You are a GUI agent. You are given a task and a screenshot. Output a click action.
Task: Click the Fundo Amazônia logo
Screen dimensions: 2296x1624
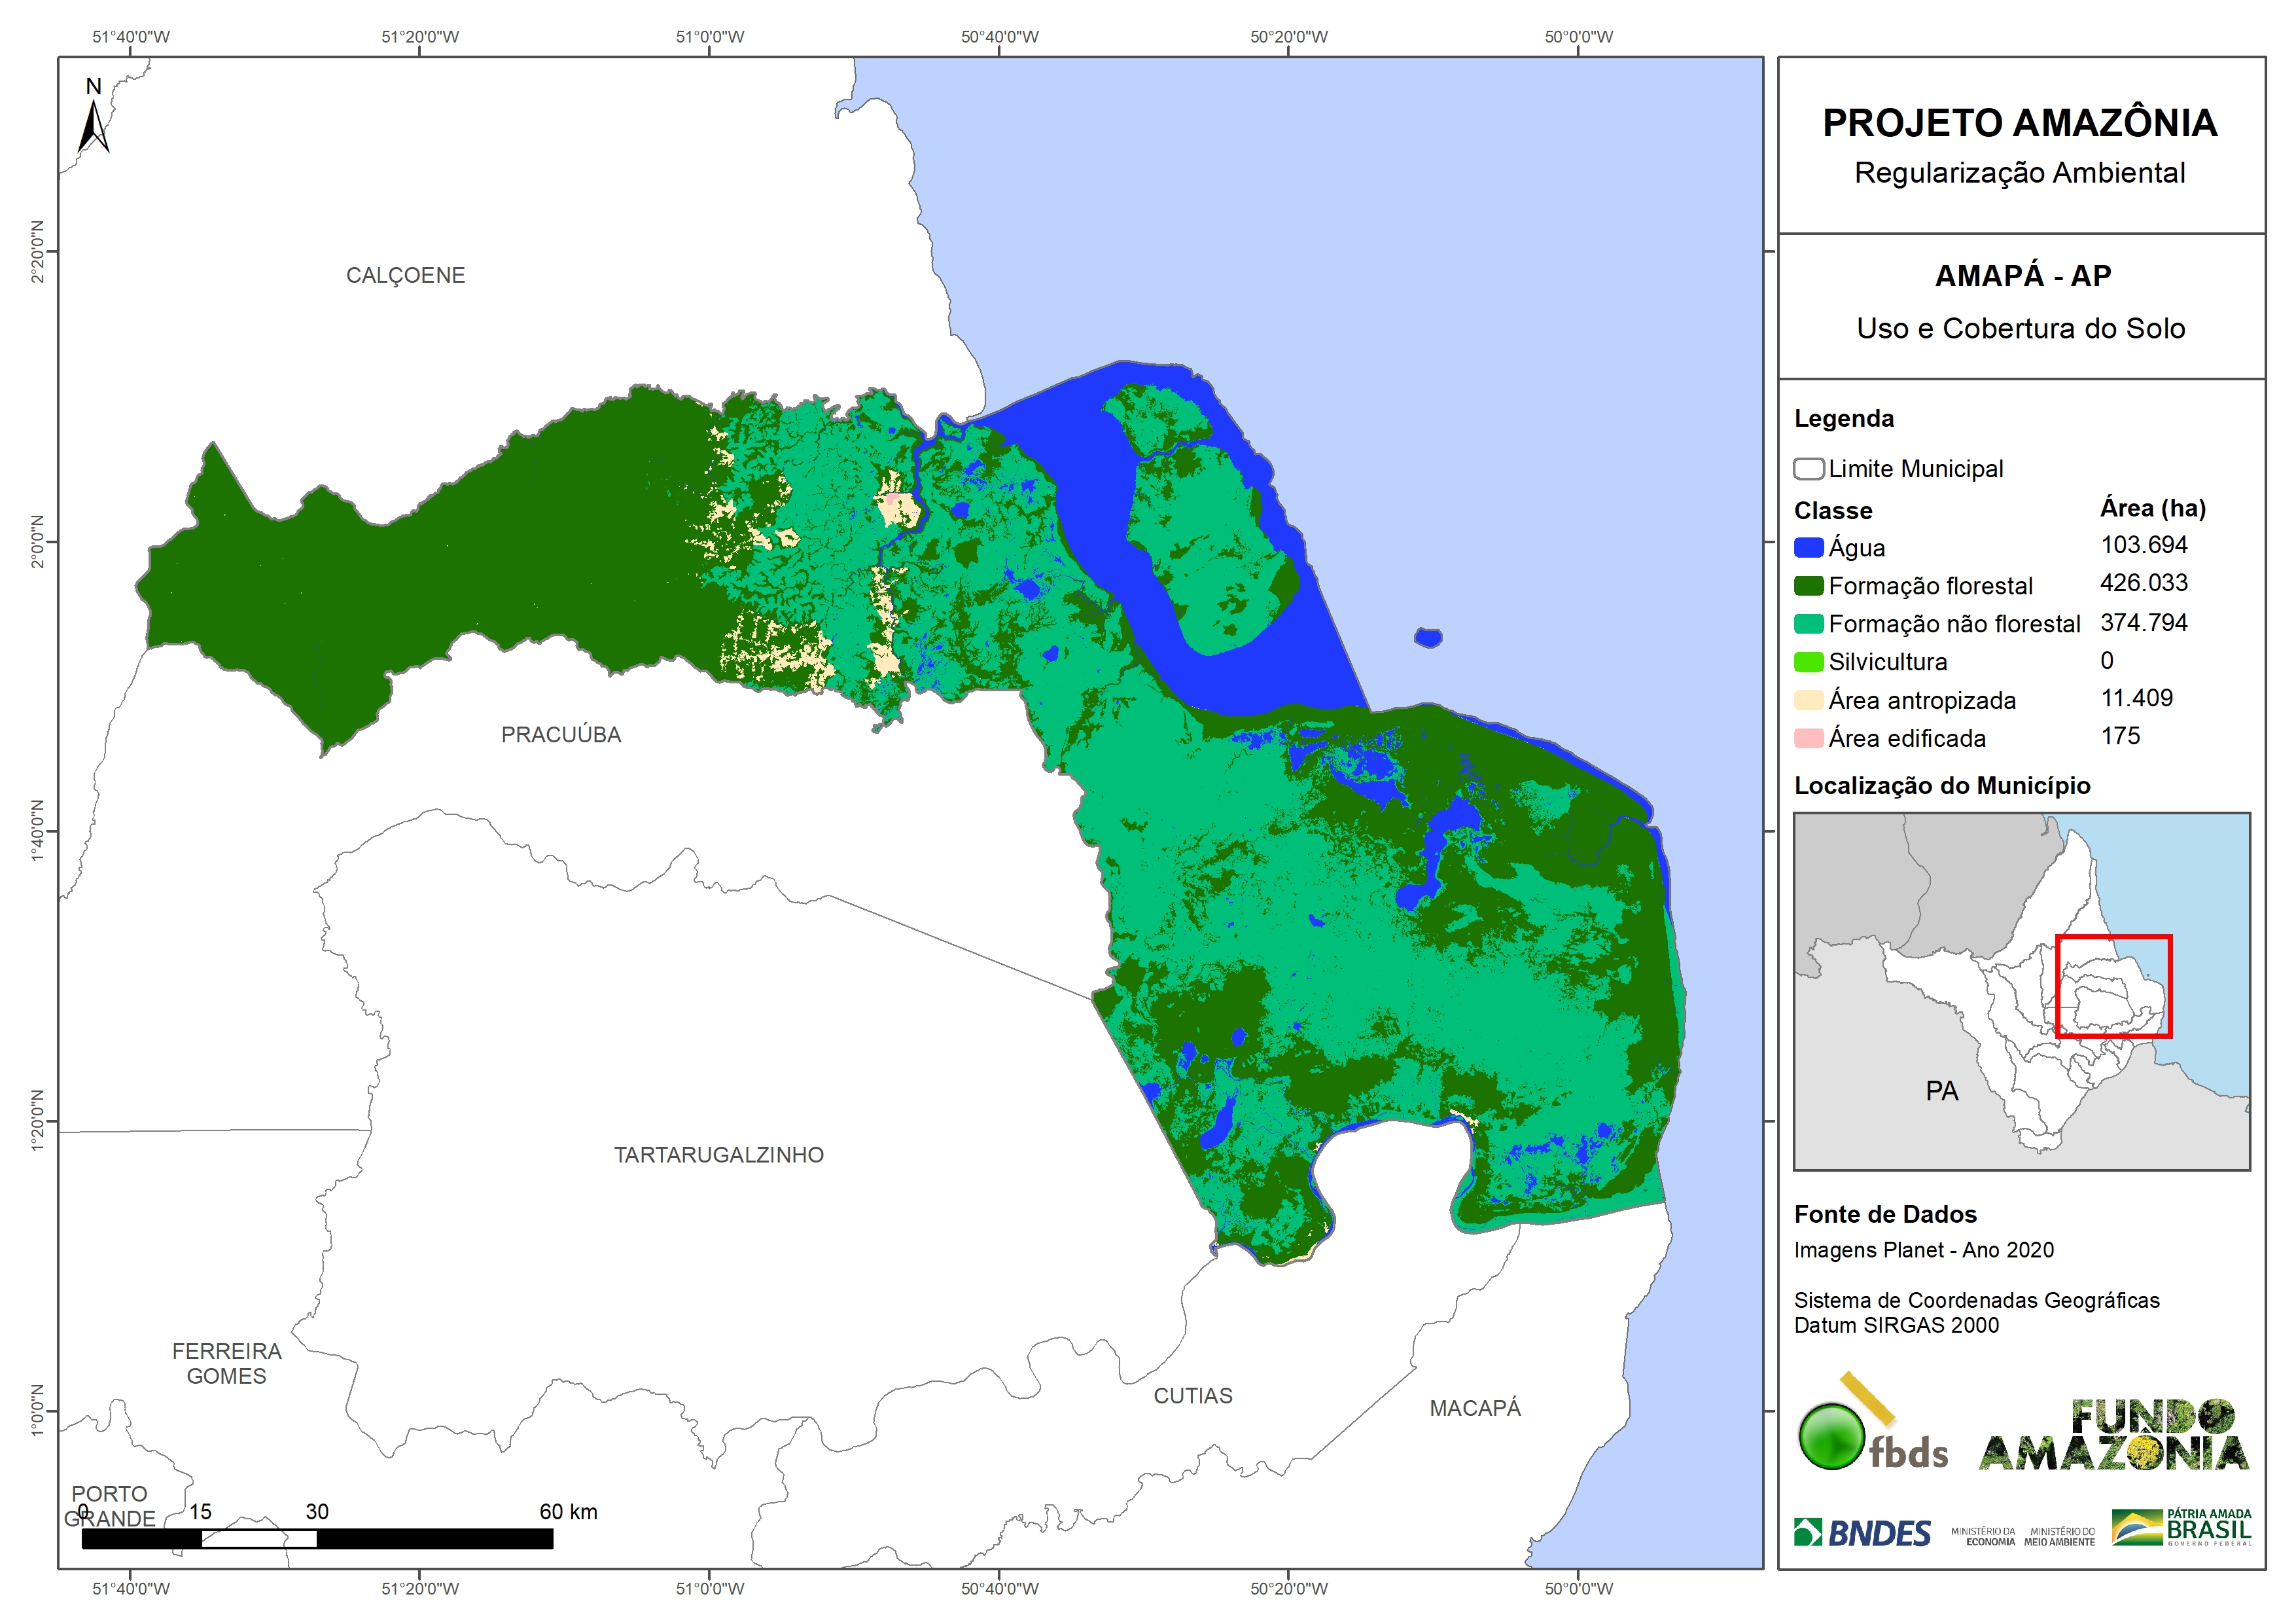pos(2113,1436)
